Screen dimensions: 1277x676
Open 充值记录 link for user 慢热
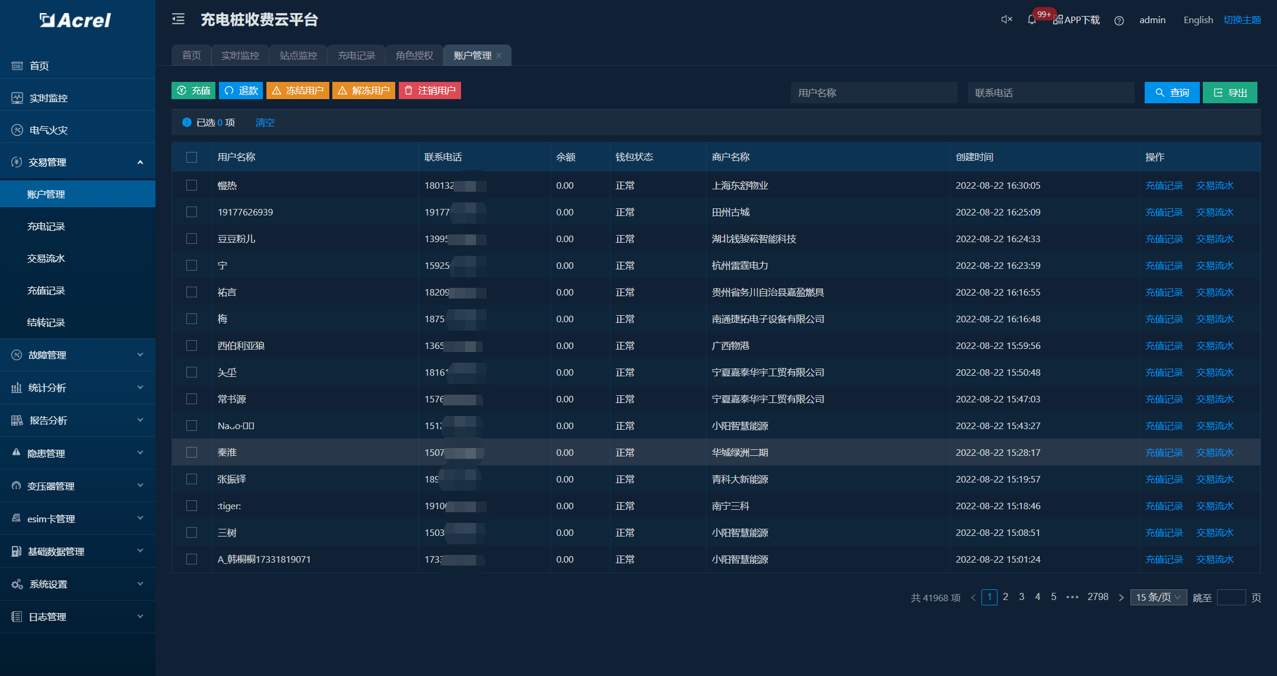(1163, 185)
